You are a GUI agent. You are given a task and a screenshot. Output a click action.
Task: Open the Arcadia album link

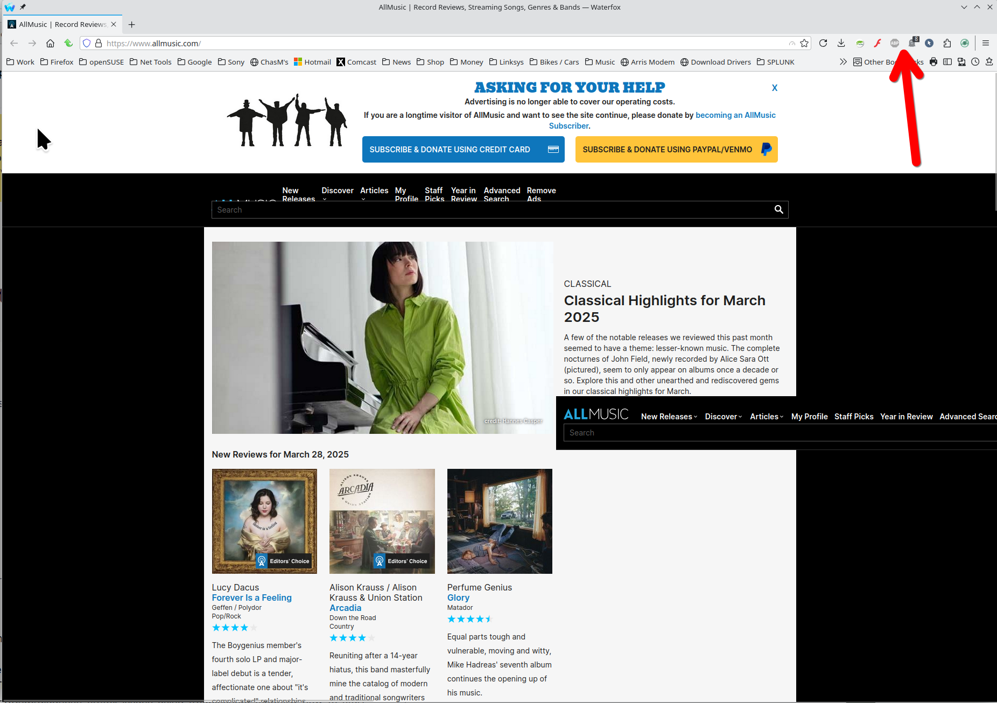[345, 608]
